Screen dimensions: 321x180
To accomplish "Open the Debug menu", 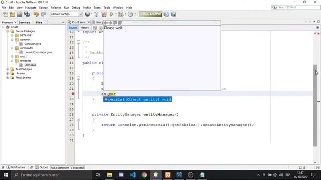I will click(x=76, y=8).
